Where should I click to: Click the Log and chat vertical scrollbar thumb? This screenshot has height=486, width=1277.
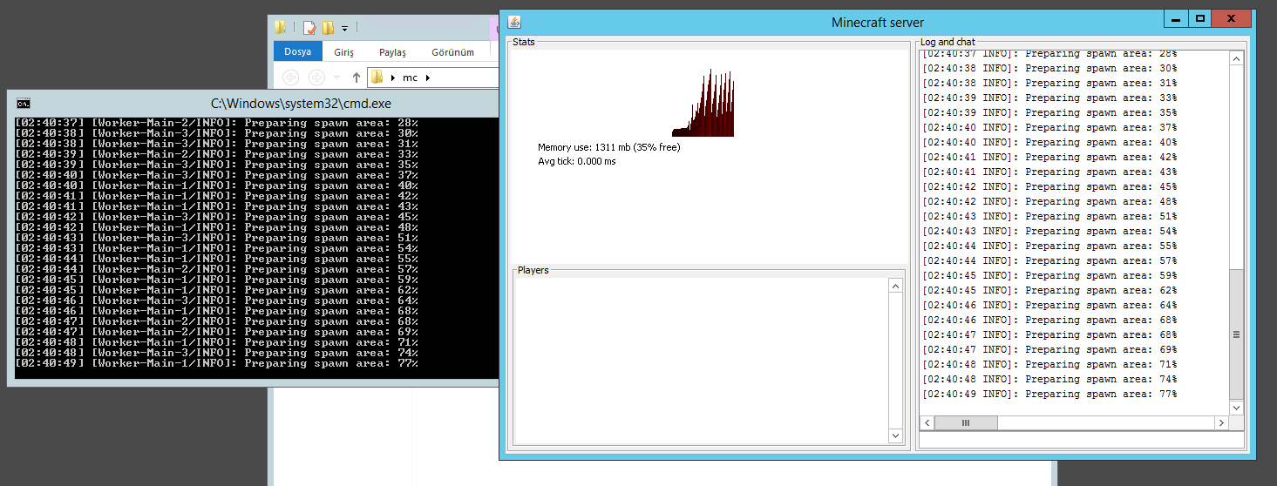tap(1237, 334)
